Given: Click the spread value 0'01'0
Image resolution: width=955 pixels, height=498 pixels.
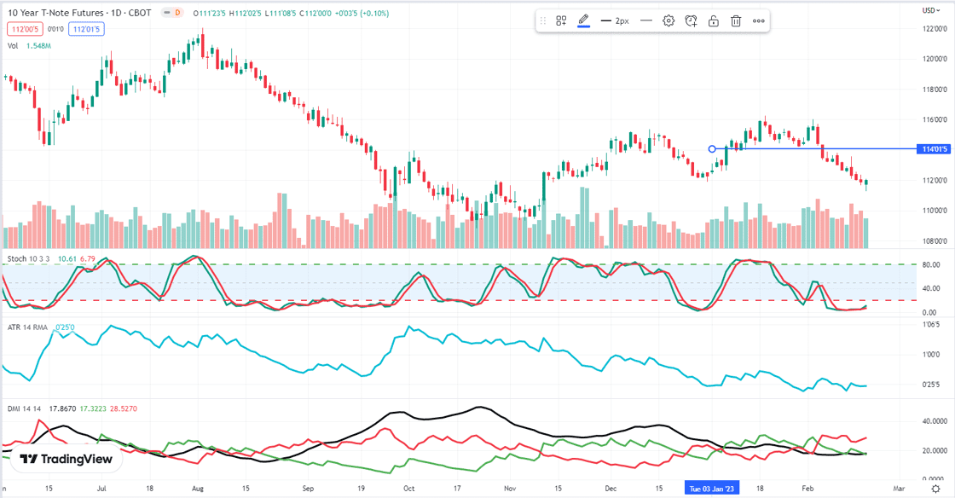Looking at the screenshot, I should coord(55,29).
